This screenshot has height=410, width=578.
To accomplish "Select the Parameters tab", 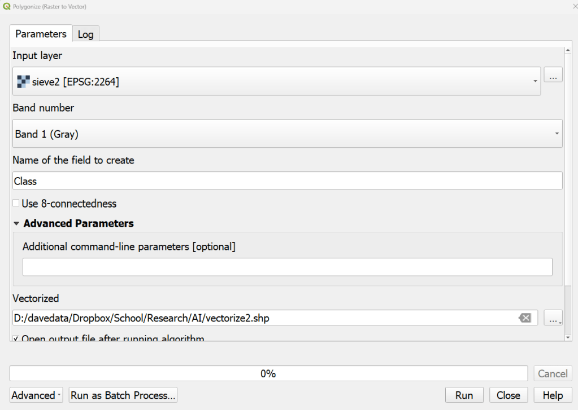I will pos(41,34).
